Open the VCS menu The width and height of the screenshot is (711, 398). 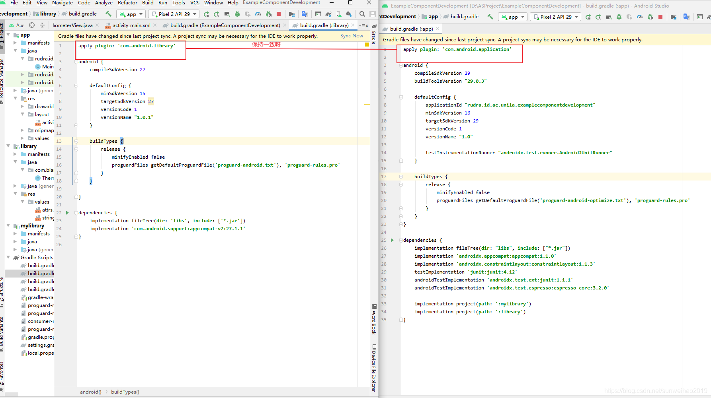(x=195, y=3)
